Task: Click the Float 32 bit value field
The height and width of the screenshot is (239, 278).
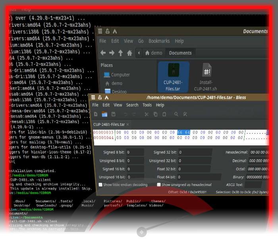Action: pos(194,169)
